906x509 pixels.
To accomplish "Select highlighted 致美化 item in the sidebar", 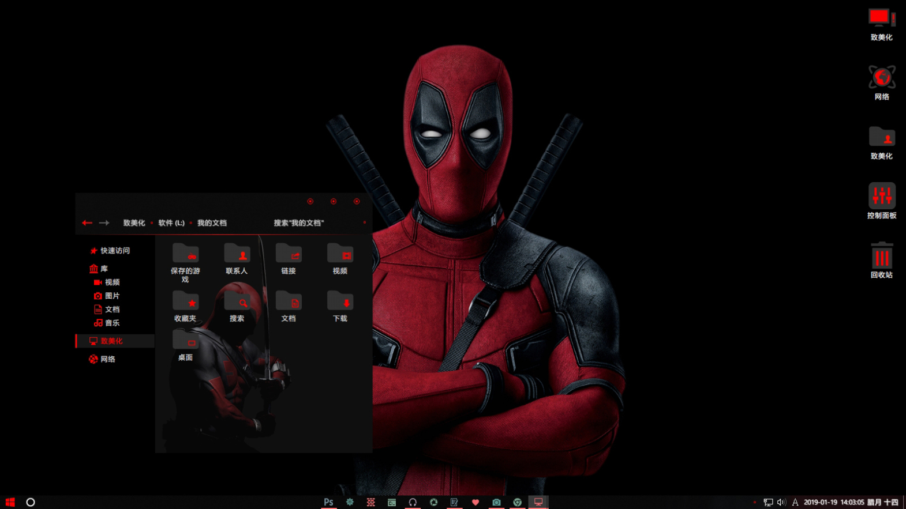I will pos(115,341).
